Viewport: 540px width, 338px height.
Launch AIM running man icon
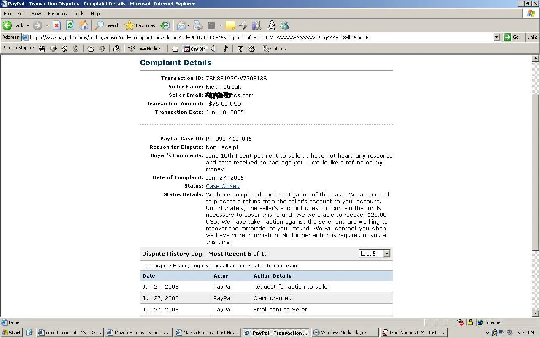point(270,25)
